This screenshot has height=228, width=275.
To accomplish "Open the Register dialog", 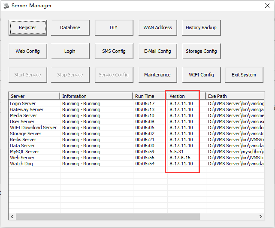I will (x=28, y=27).
